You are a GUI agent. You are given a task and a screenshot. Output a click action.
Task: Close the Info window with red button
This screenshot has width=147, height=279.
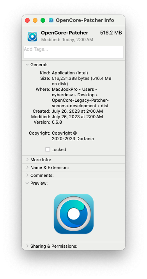pos(27,20)
